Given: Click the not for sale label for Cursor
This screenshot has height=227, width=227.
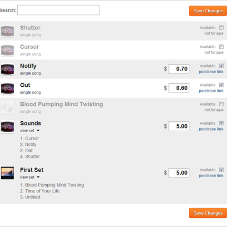Looking at the screenshot, I should pos(214,53).
